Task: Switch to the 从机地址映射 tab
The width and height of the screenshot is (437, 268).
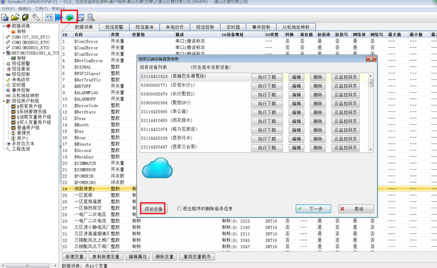Action: (296, 27)
